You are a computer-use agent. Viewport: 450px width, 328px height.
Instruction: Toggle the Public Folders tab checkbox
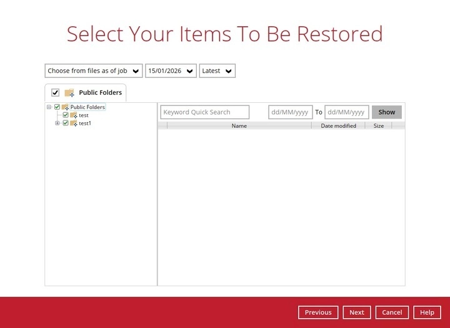[55, 92]
